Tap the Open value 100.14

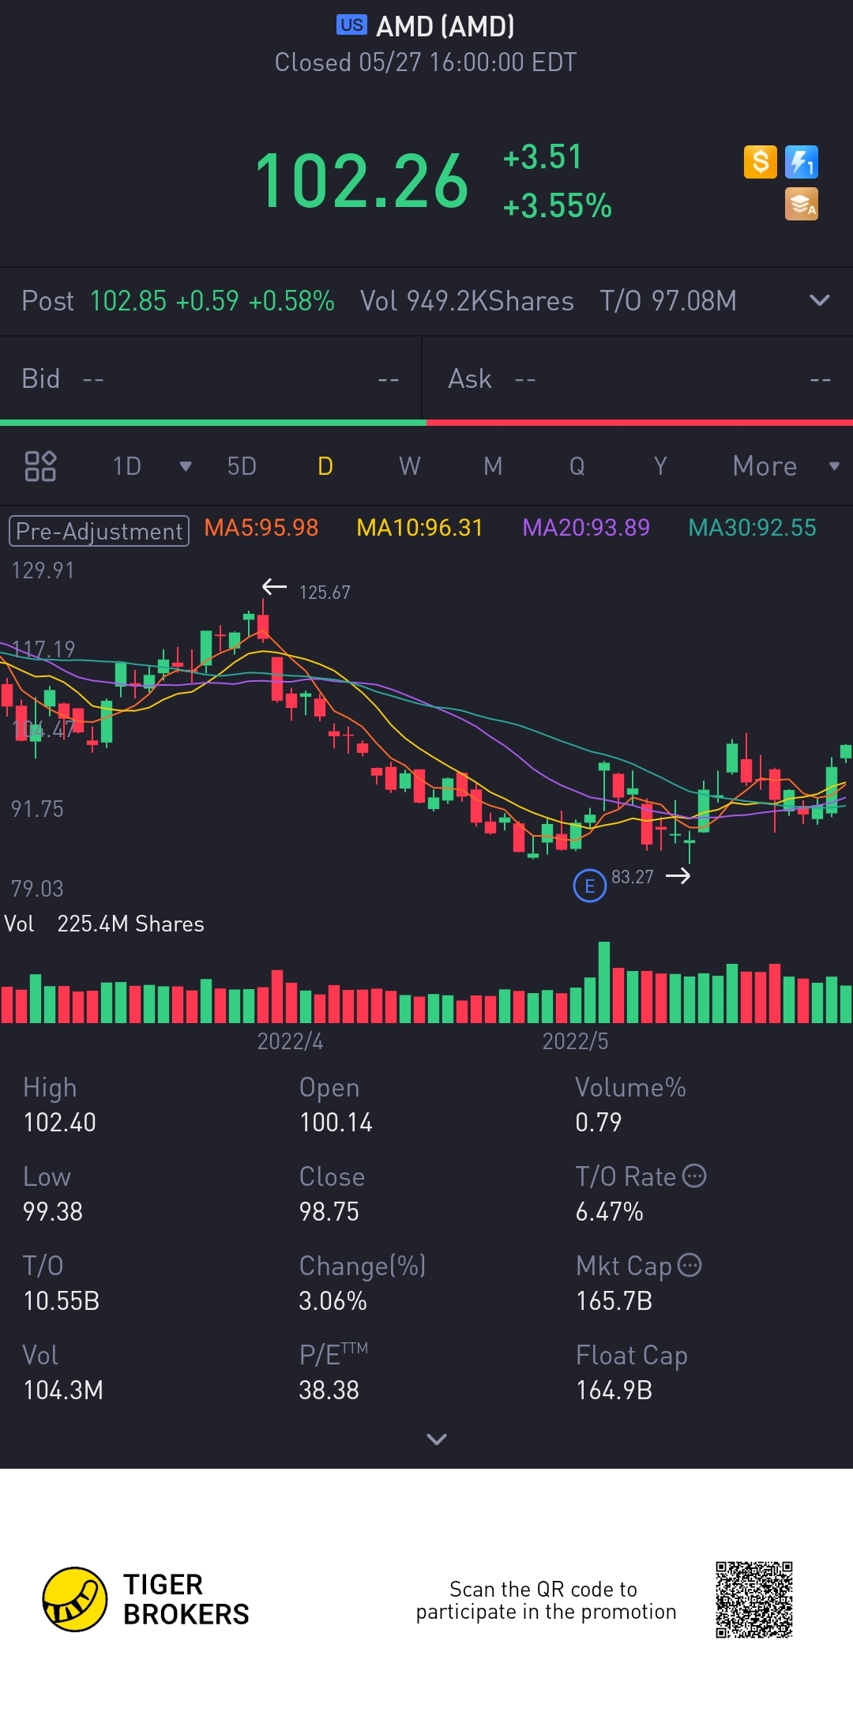pos(336,1123)
